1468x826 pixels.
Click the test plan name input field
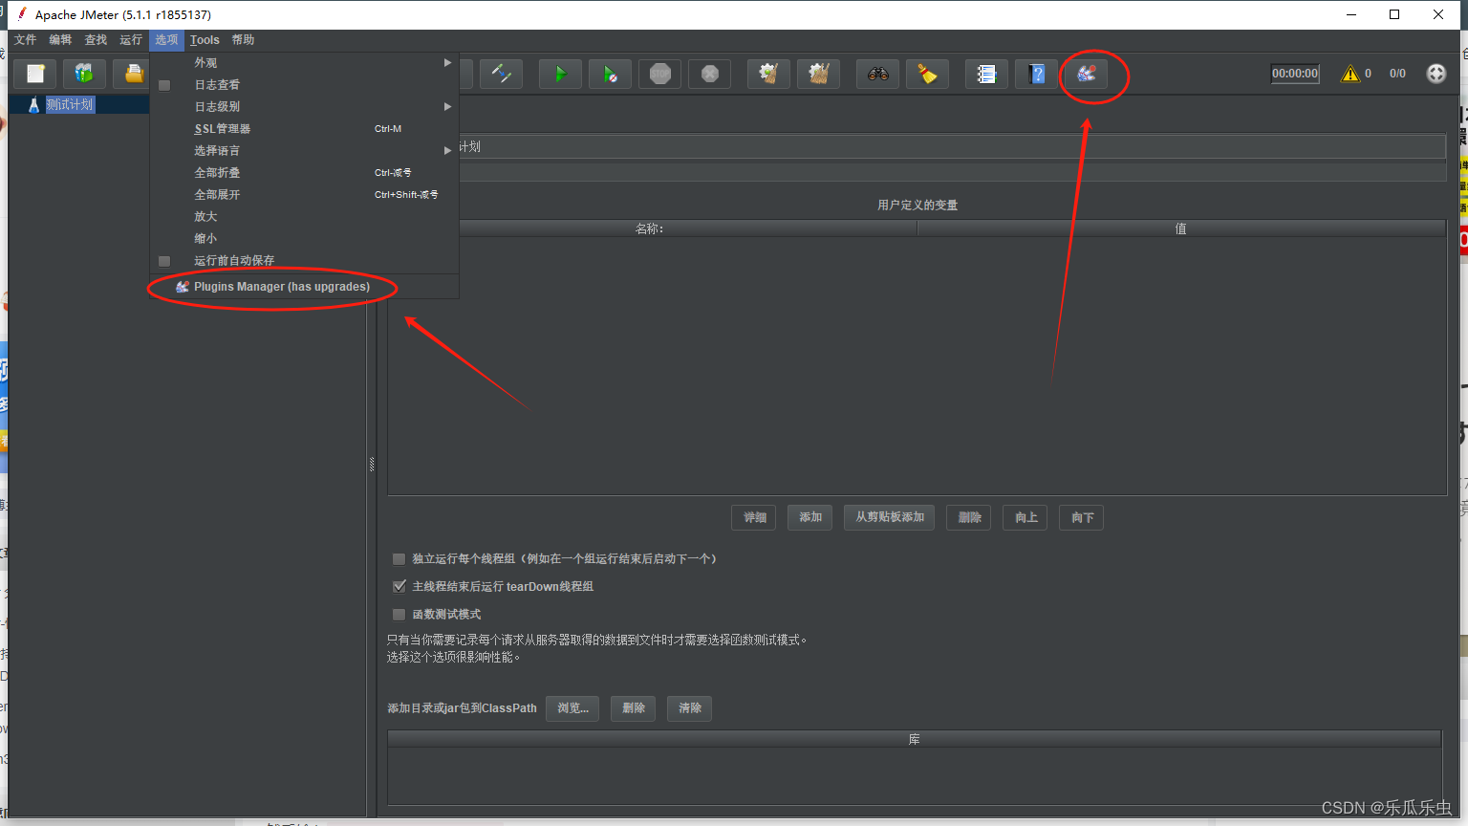click(x=952, y=146)
